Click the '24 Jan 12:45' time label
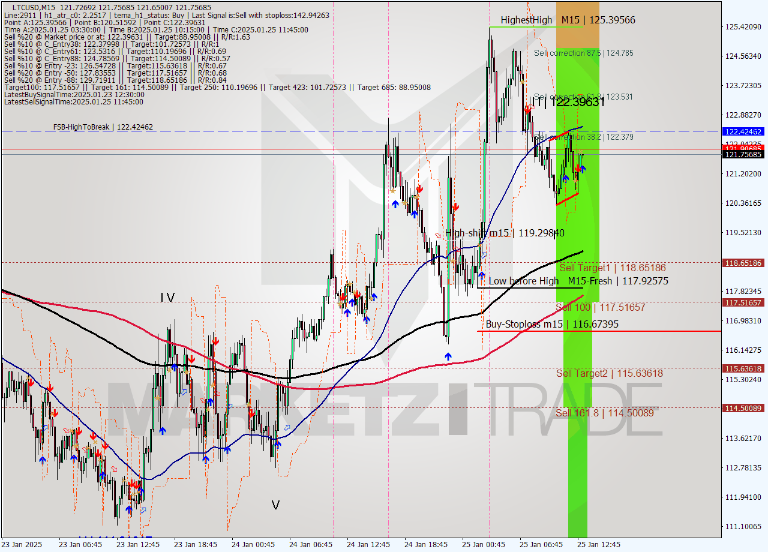Screen dimensions: 768x552 (368, 545)
